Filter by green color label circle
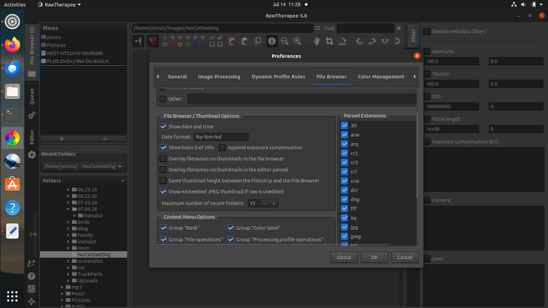Image resolution: width=548 pixels, height=308 pixels. [x=188, y=44]
